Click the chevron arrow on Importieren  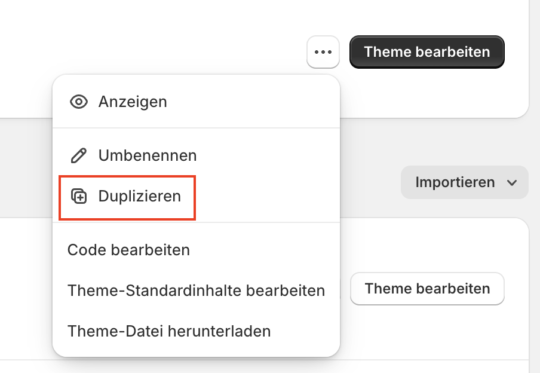tap(512, 182)
